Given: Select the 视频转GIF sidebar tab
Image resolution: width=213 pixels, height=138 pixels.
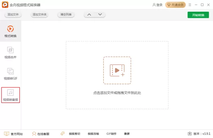Looking at the screenshot, I should (10, 74).
